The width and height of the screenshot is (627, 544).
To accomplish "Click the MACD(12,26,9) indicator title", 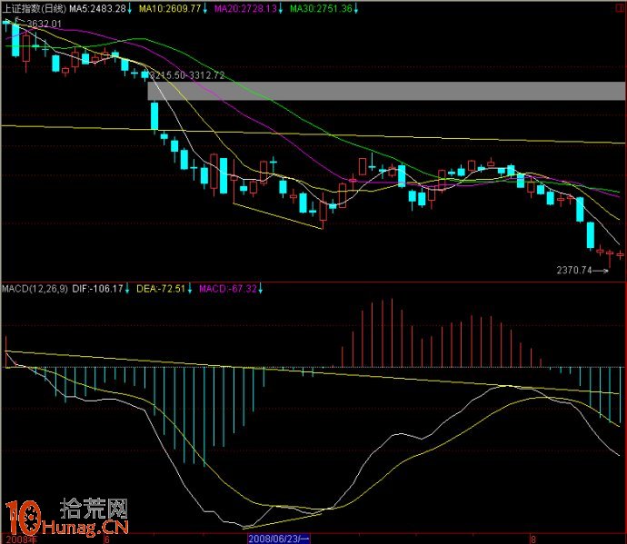I will [35, 289].
